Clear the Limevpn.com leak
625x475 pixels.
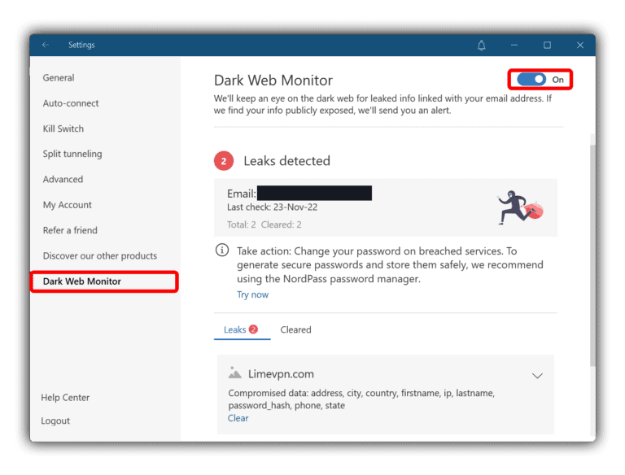click(x=238, y=418)
